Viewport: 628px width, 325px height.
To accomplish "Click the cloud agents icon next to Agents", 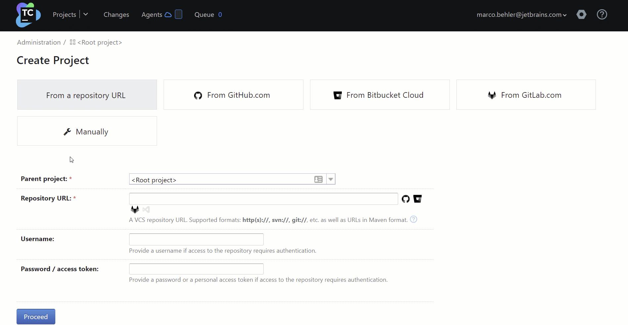I will click(x=168, y=15).
